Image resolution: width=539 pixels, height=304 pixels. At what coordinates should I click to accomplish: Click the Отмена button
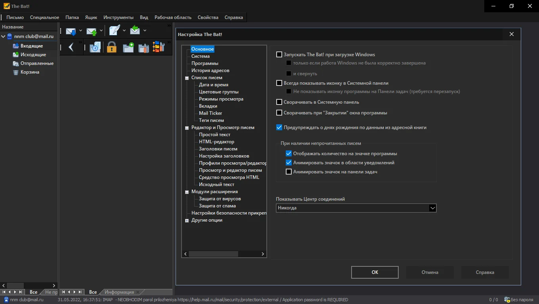click(430, 272)
